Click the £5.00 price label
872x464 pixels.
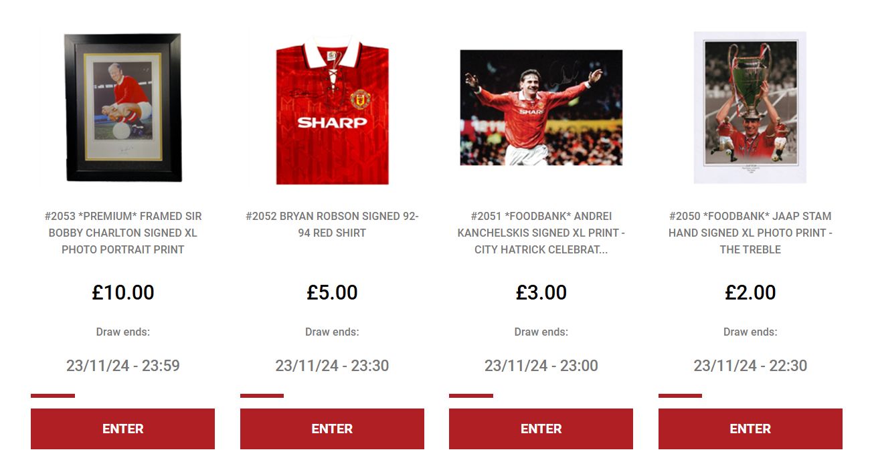[x=332, y=292]
